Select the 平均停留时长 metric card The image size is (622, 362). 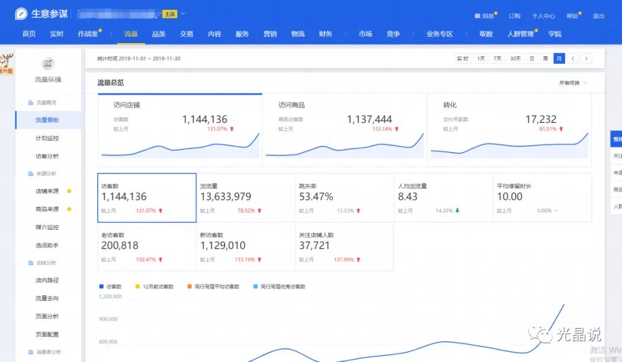543,198
